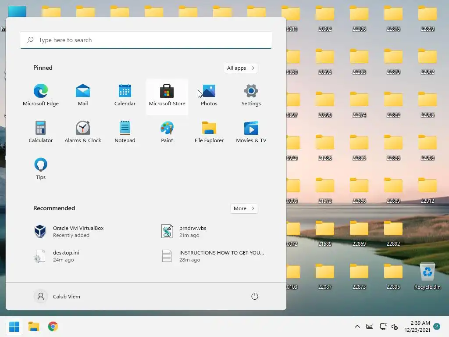Open Microsoft Edge from pinned apps
The height and width of the screenshot is (337, 449).
tap(41, 96)
